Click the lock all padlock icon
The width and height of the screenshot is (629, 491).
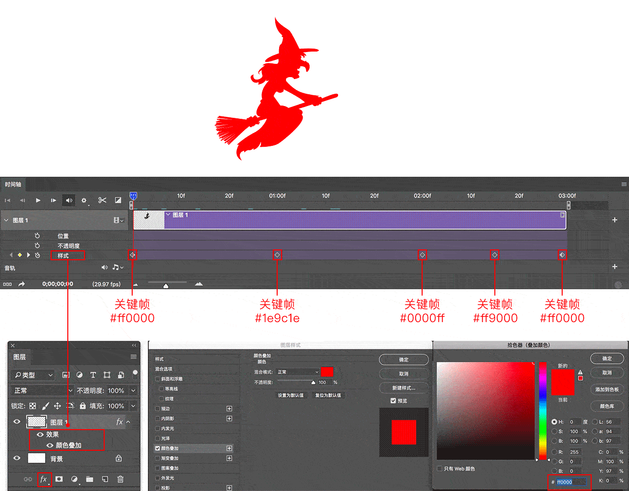click(x=83, y=406)
